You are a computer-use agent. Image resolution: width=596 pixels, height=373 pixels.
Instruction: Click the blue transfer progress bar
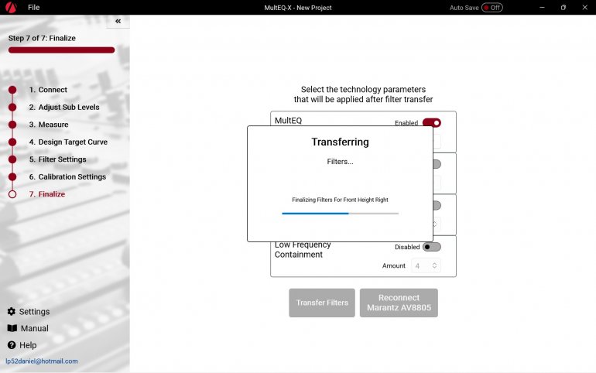341,214
